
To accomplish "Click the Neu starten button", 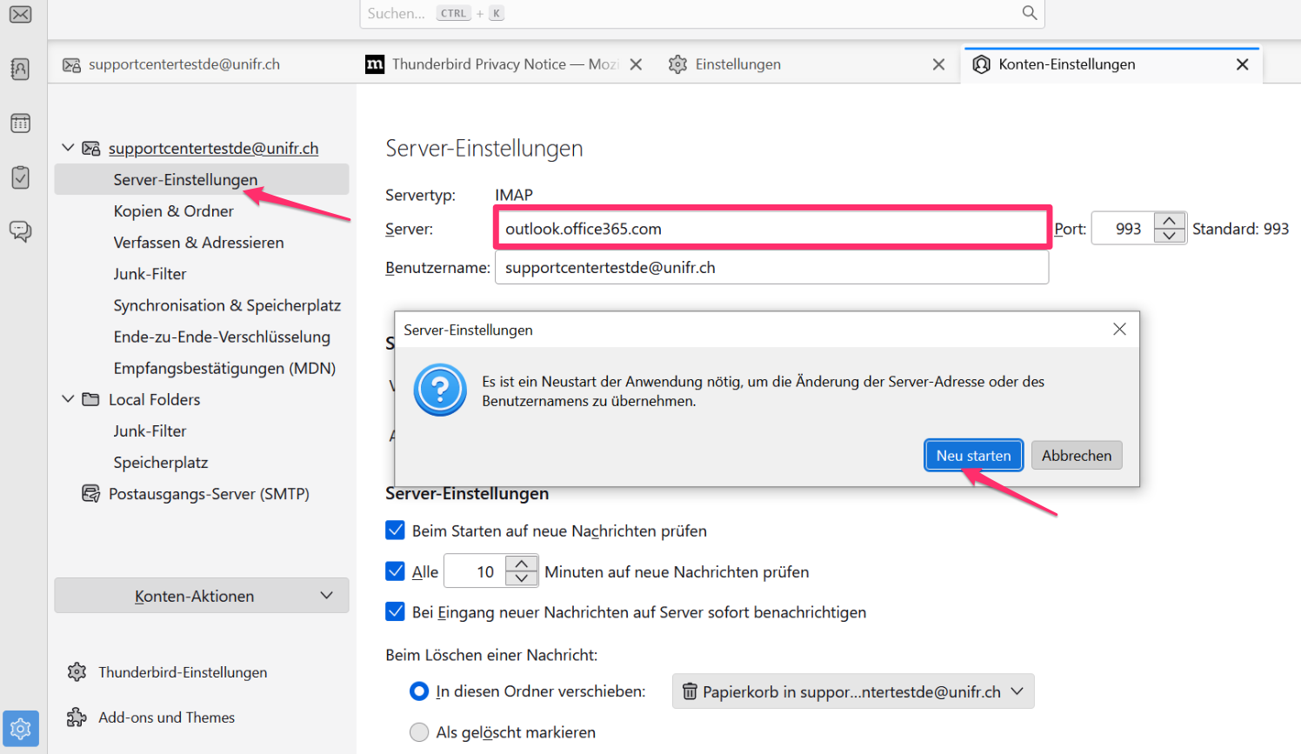I will click(973, 456).
